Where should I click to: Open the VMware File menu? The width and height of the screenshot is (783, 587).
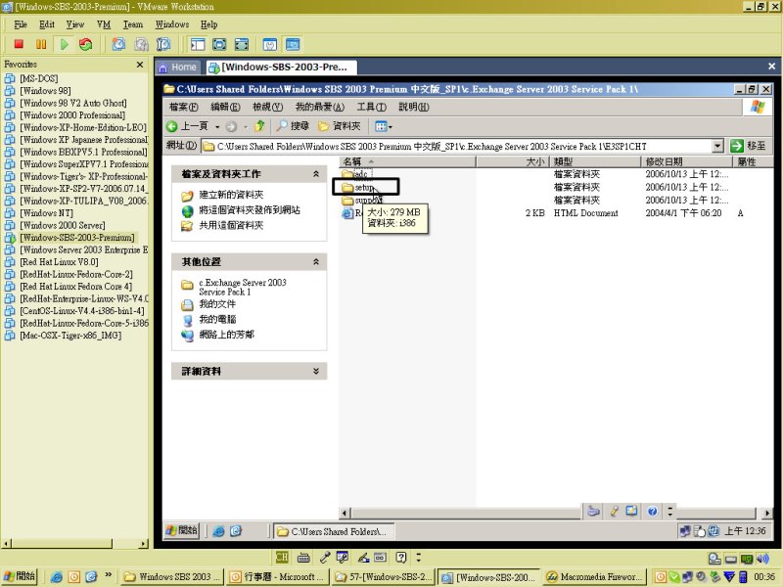tap(21, 24)
